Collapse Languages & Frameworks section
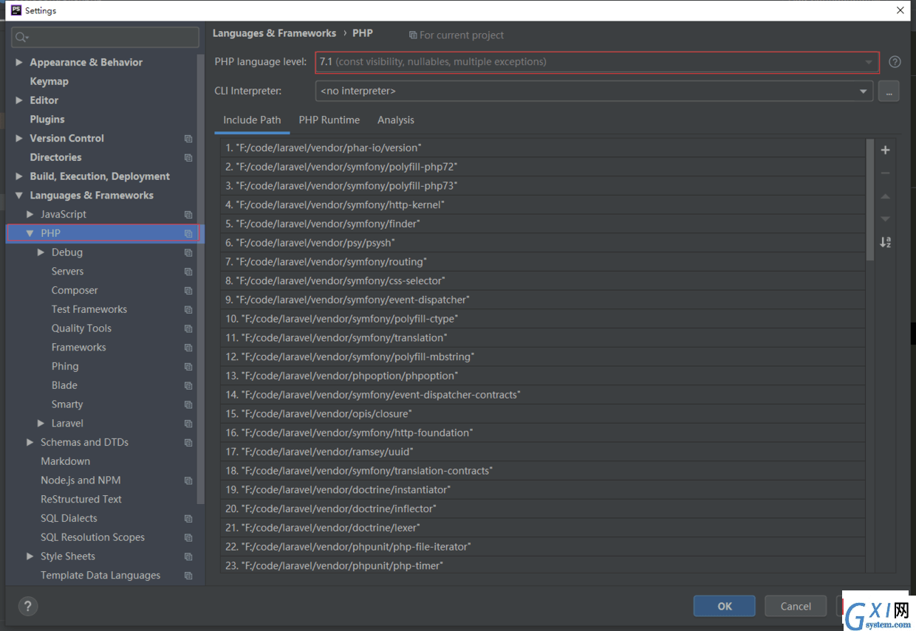Viewport: 916px width, 631px height. tap(19, 196)
